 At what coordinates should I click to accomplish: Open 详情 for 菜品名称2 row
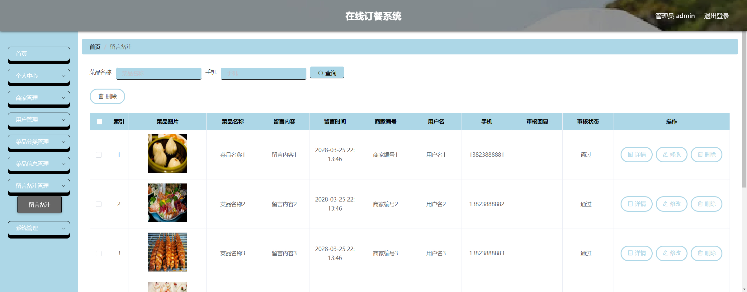(636, 204)
